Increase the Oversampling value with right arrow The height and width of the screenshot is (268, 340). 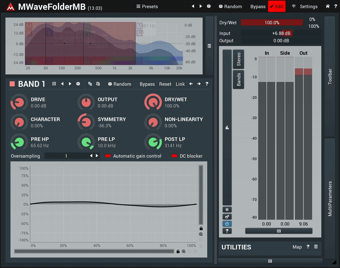point(97,156)
